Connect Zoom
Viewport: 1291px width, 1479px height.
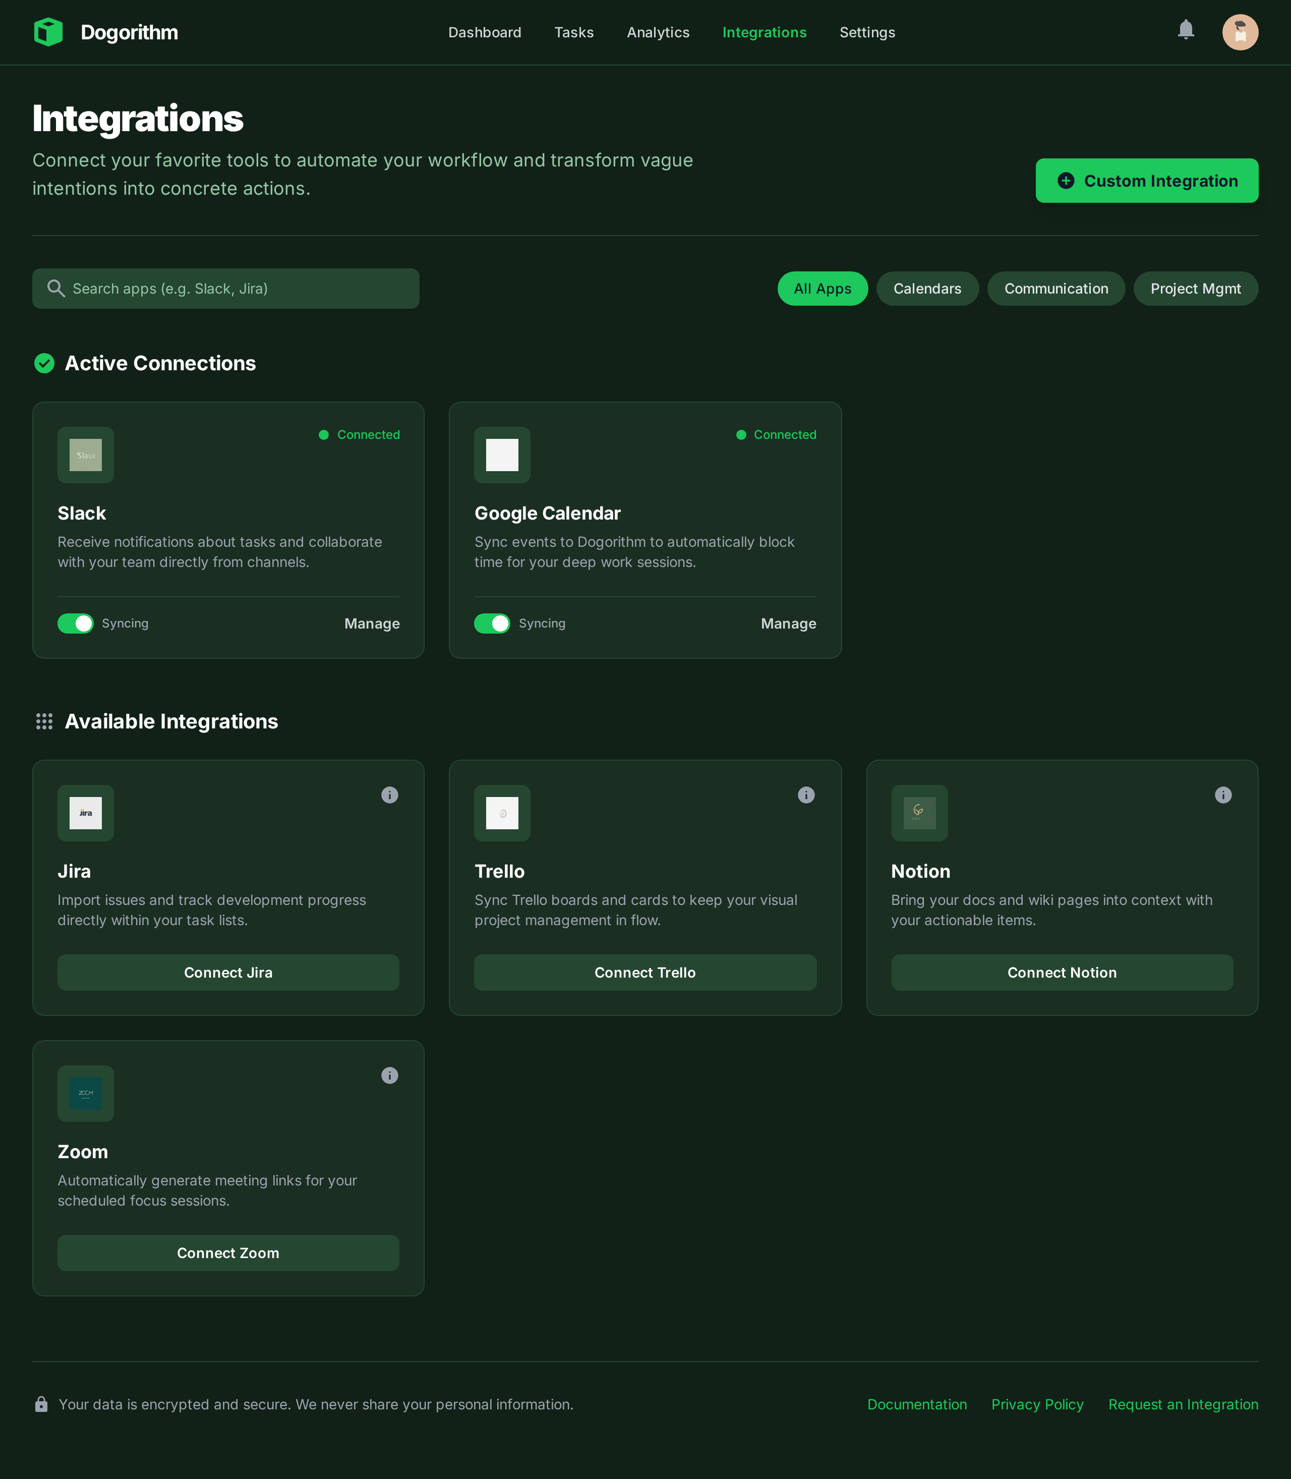(228, 1253)
